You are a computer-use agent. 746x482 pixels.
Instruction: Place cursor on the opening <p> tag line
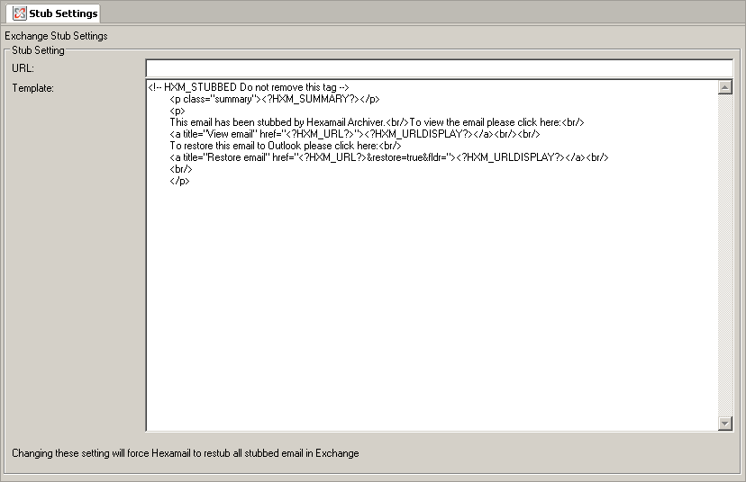[x=177, y=111]
